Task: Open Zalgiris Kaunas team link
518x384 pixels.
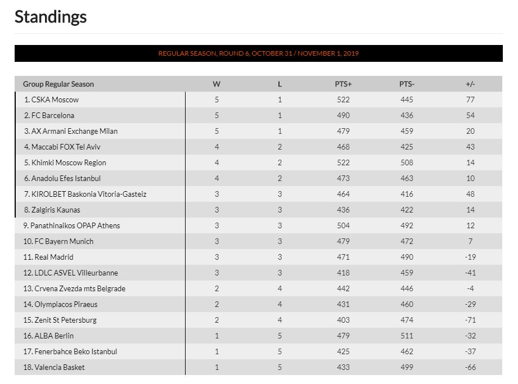Action: (56, 210)
